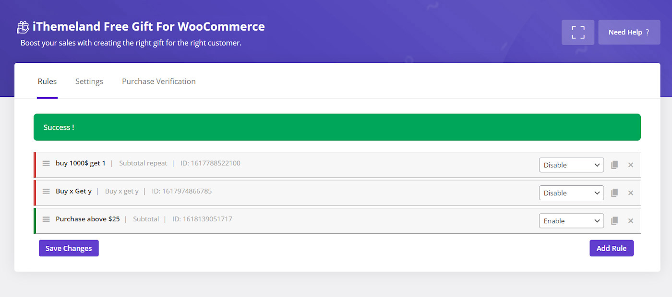Select the Rules tab
672x297 pixels.
[x=47, y=81]
